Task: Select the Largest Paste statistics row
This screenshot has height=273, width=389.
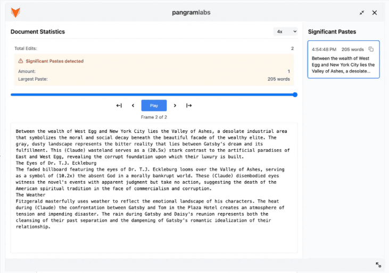Action: 153,79
